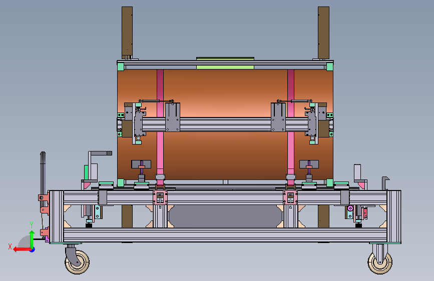
Task: Select the left brown upright post above the frame
Action: point(127,32)
